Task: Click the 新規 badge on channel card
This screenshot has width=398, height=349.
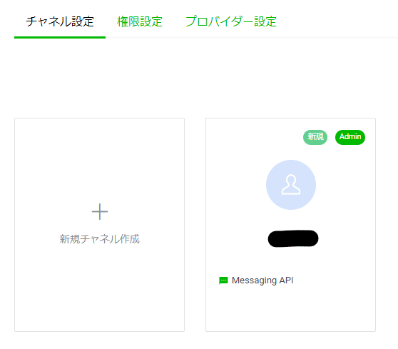Action: tap(315, 137)
